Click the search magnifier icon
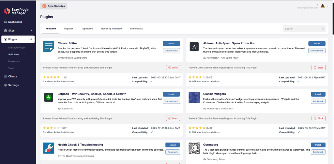The image size is (334, 164). click(323, 29)
